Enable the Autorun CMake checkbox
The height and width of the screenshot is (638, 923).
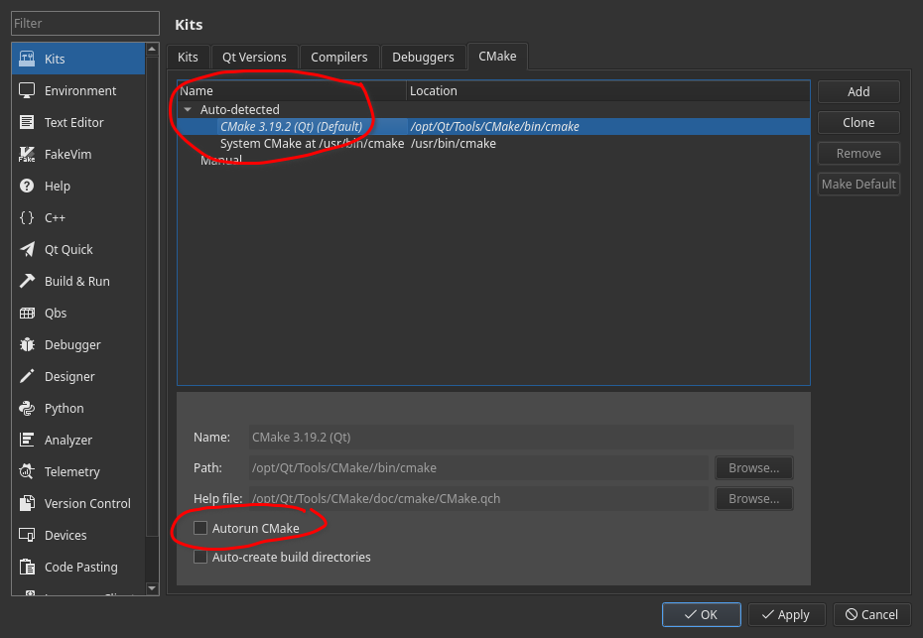(201, 529)
